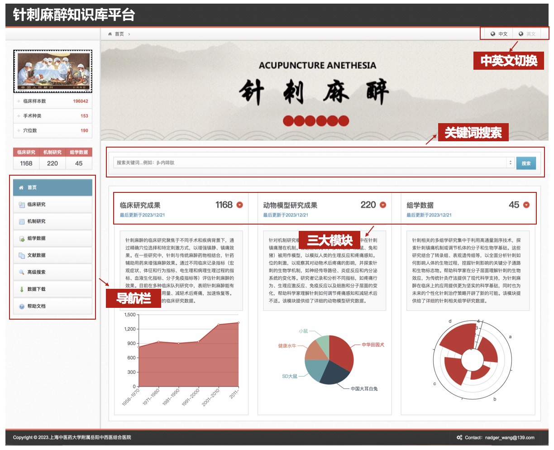Viewport: 554px width, 450px height.
Task: Open the keyword search dropdown arrows
Action: pos(511,163)
